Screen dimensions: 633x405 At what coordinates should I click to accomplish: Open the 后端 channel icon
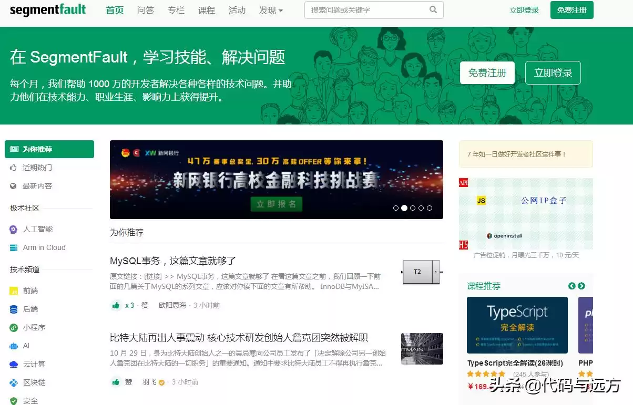[x=13, y=309]
